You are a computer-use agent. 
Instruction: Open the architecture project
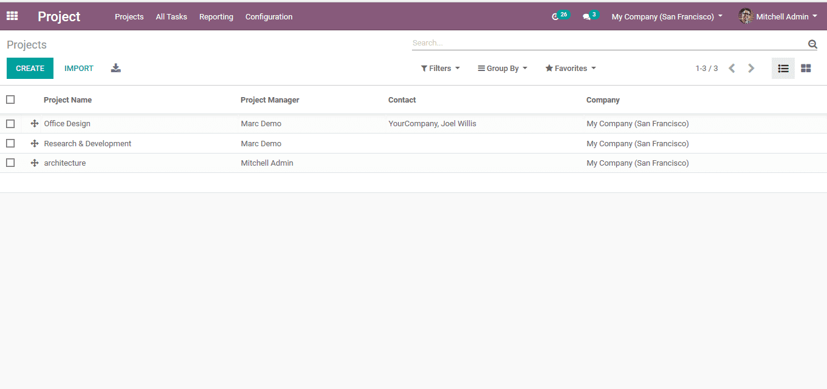click(x=65, y=163)
